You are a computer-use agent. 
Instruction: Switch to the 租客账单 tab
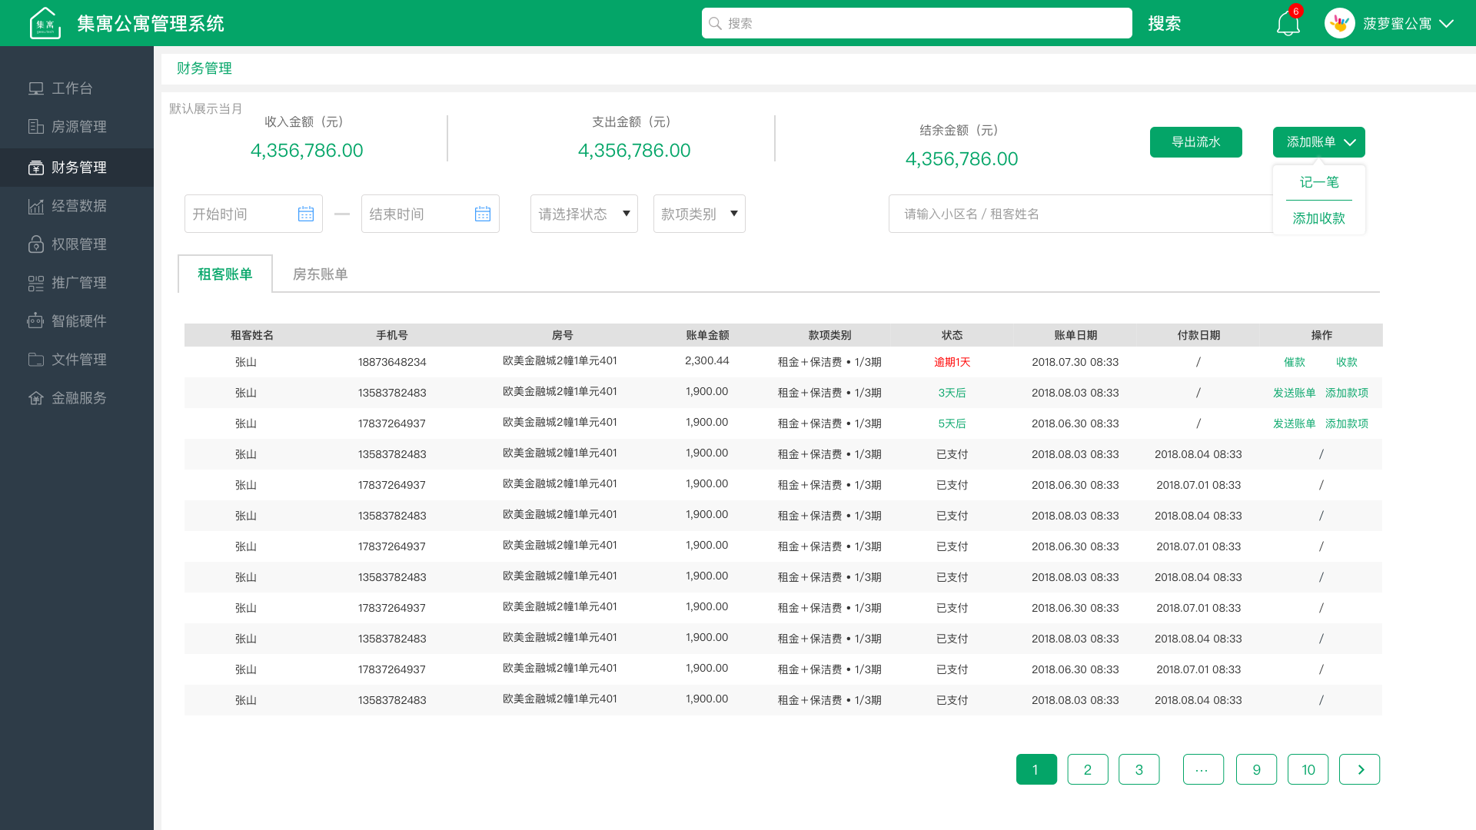pyautogui.click(x=225, y=274)
